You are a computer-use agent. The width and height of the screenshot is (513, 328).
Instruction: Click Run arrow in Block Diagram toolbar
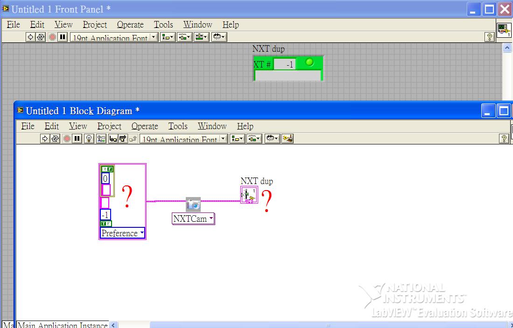point(45,138)
